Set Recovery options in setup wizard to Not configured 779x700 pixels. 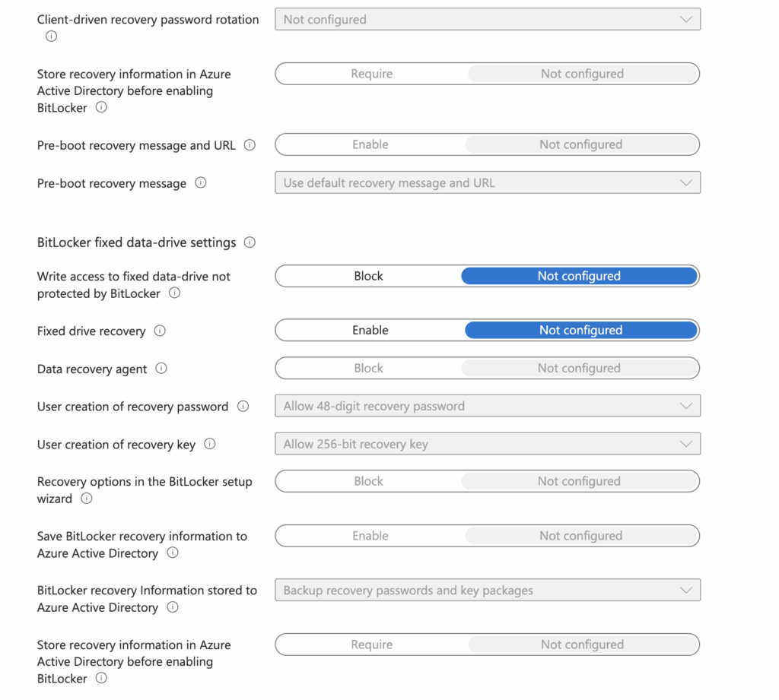(x=580, y=480)
